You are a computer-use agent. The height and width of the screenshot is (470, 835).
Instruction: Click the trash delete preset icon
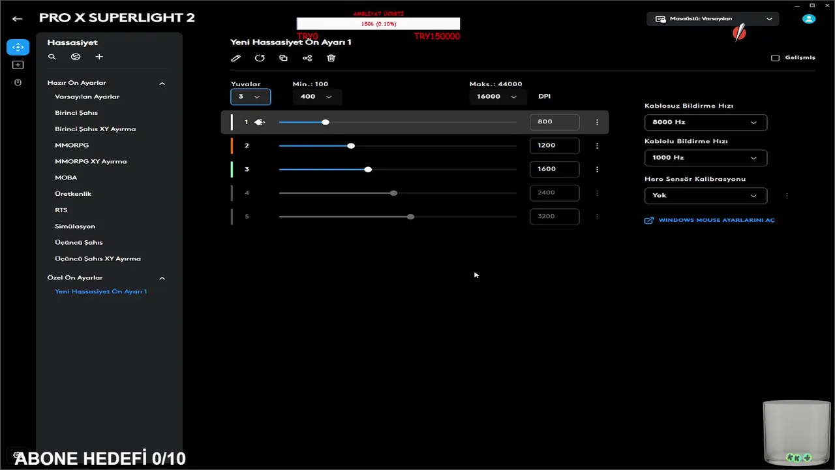coord(331,58)
